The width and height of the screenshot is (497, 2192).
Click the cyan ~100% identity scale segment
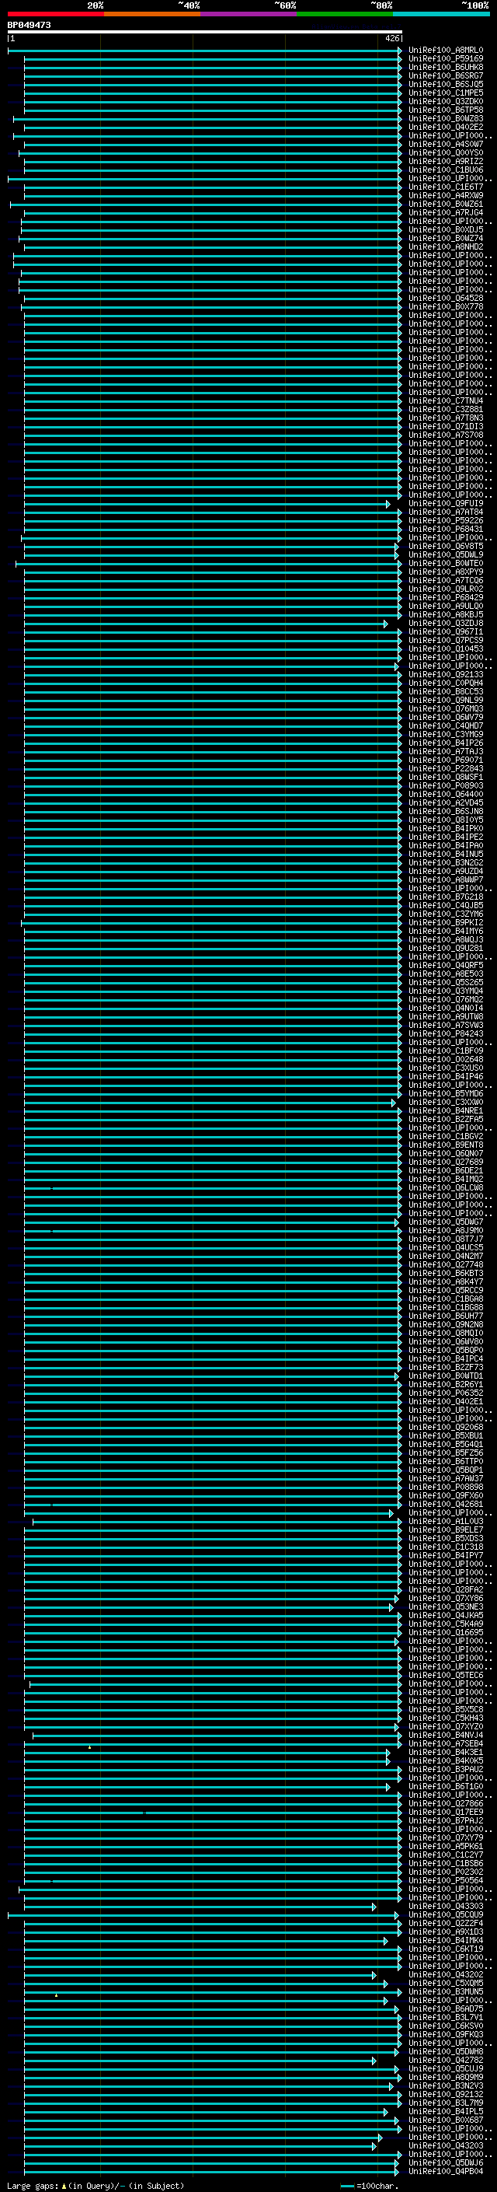[x=441, y=14]
